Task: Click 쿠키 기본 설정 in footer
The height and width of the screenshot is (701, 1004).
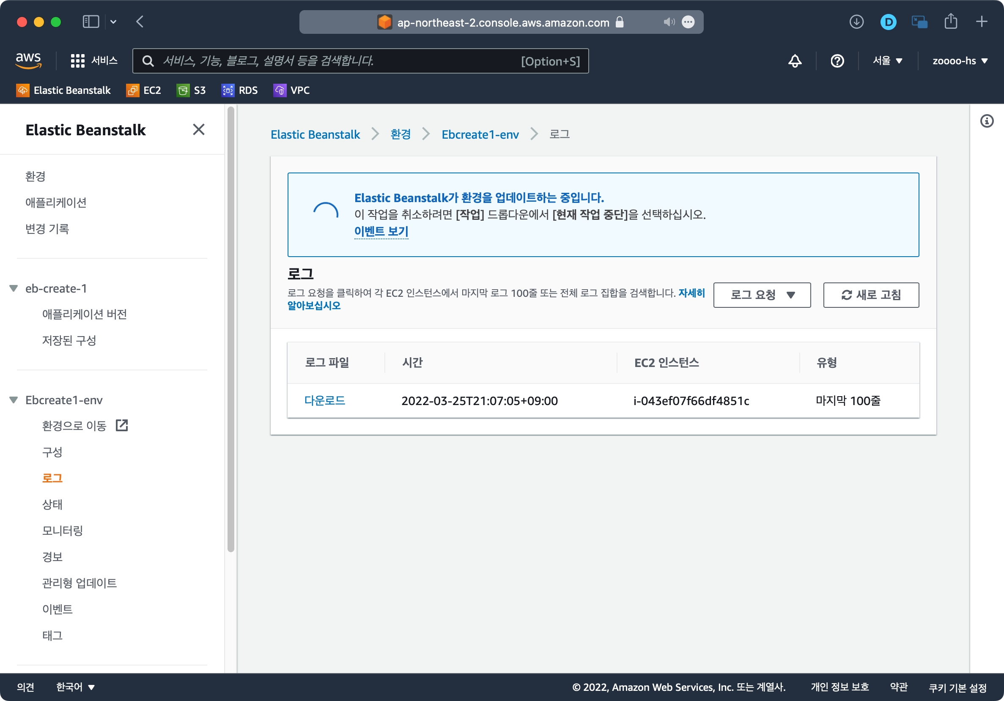Action: [957, 687]
